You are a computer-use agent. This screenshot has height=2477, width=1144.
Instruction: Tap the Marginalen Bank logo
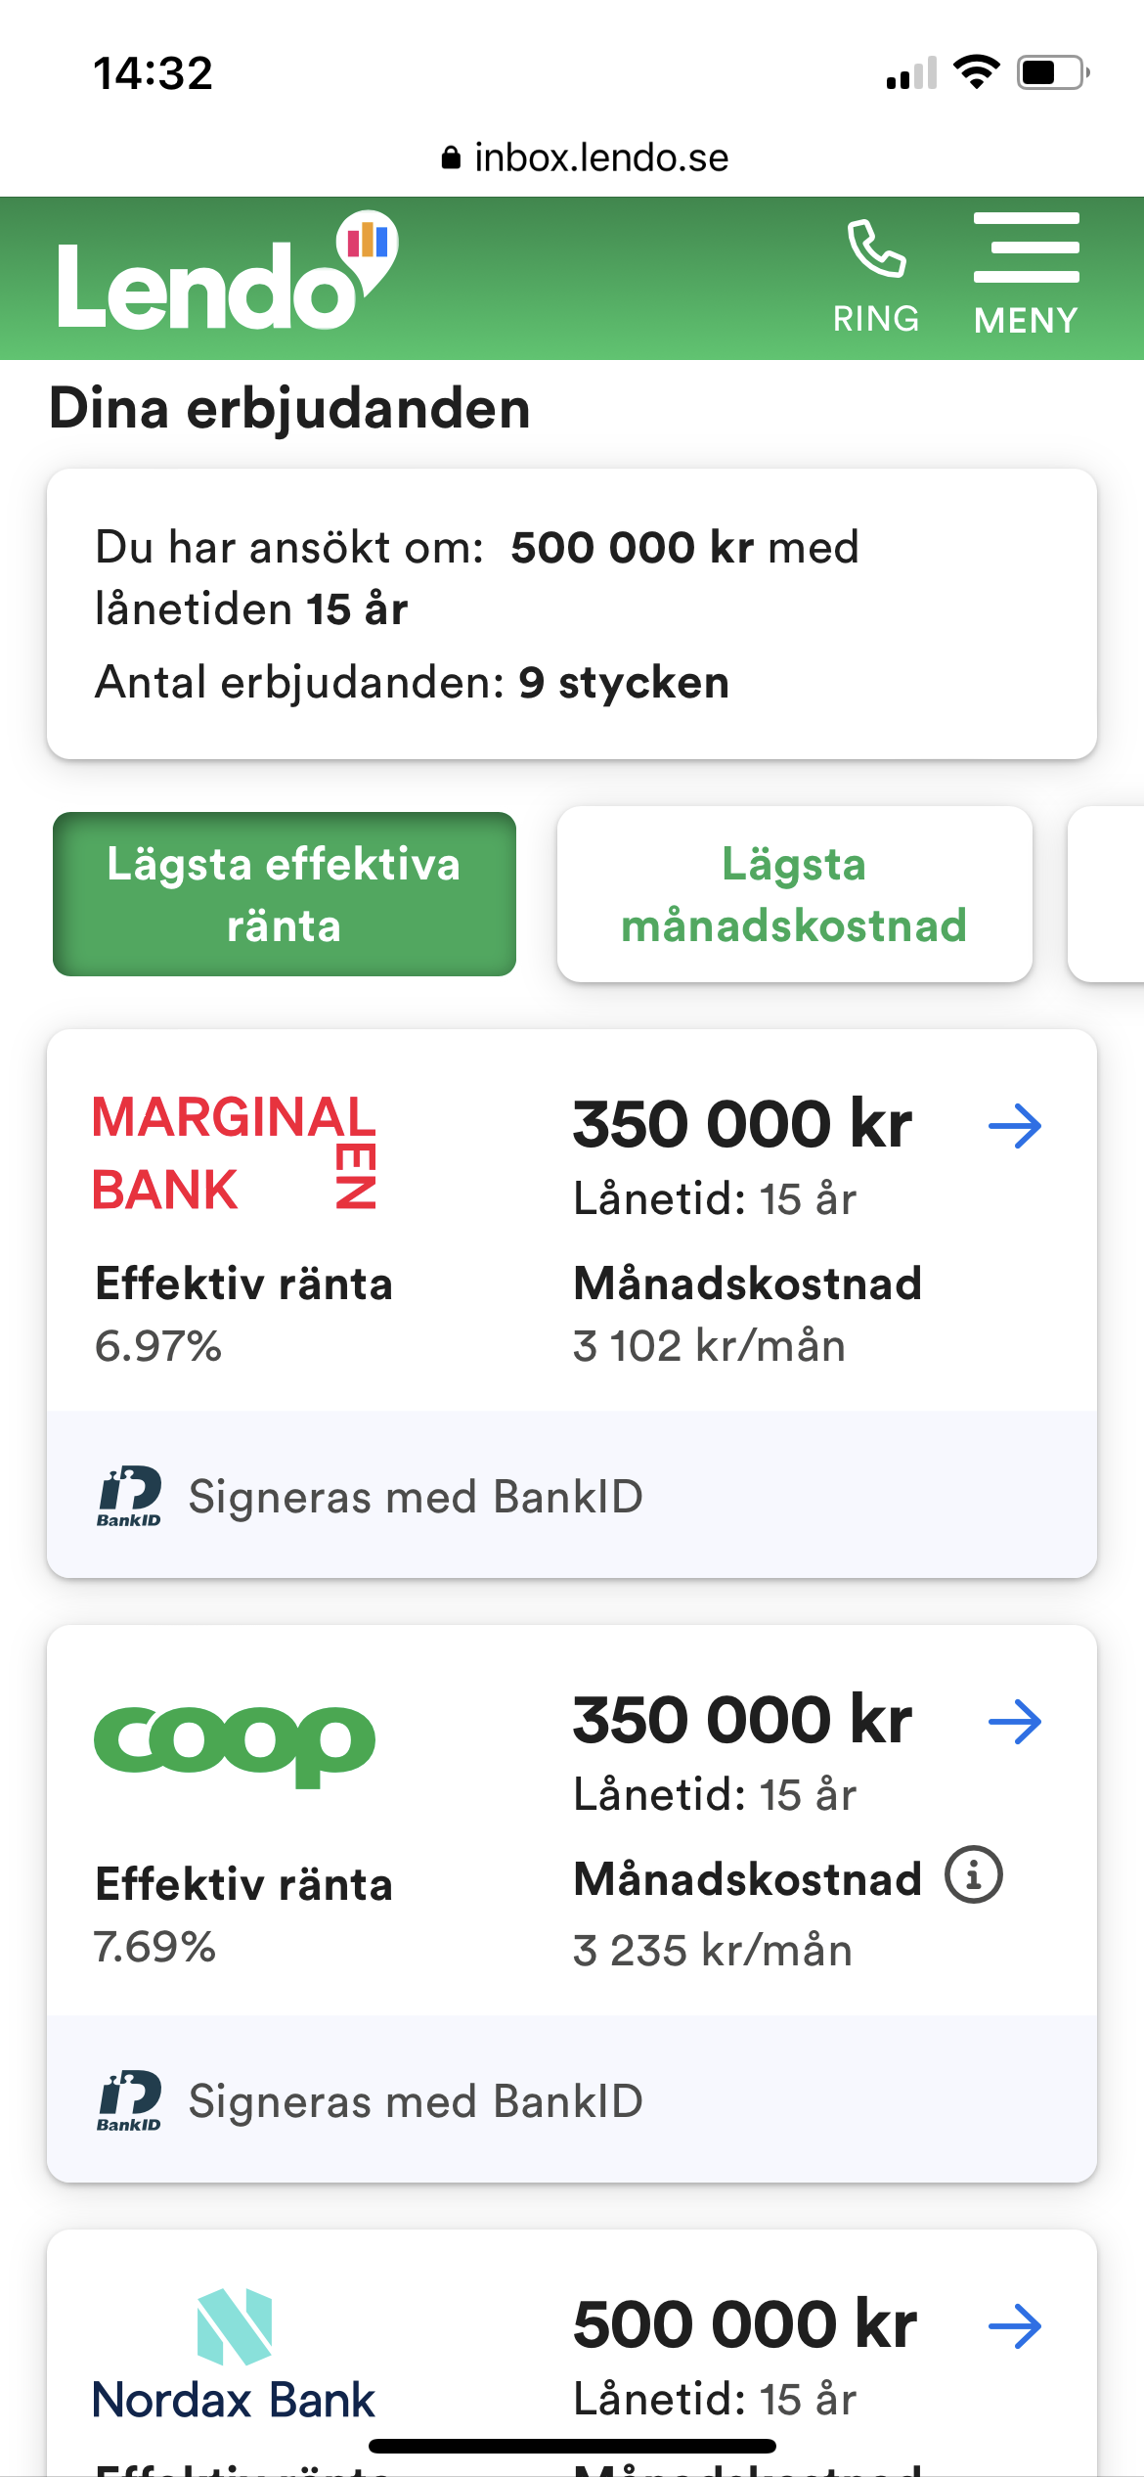pyautogui.click(x=234, y=1152)
